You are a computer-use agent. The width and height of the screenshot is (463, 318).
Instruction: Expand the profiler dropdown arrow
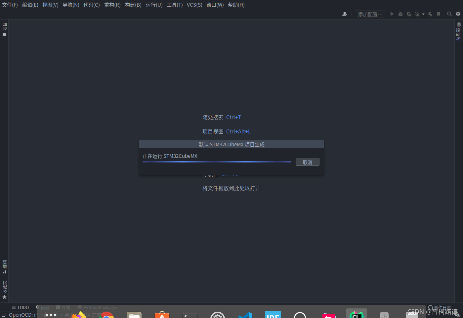(x=423, y=14)
